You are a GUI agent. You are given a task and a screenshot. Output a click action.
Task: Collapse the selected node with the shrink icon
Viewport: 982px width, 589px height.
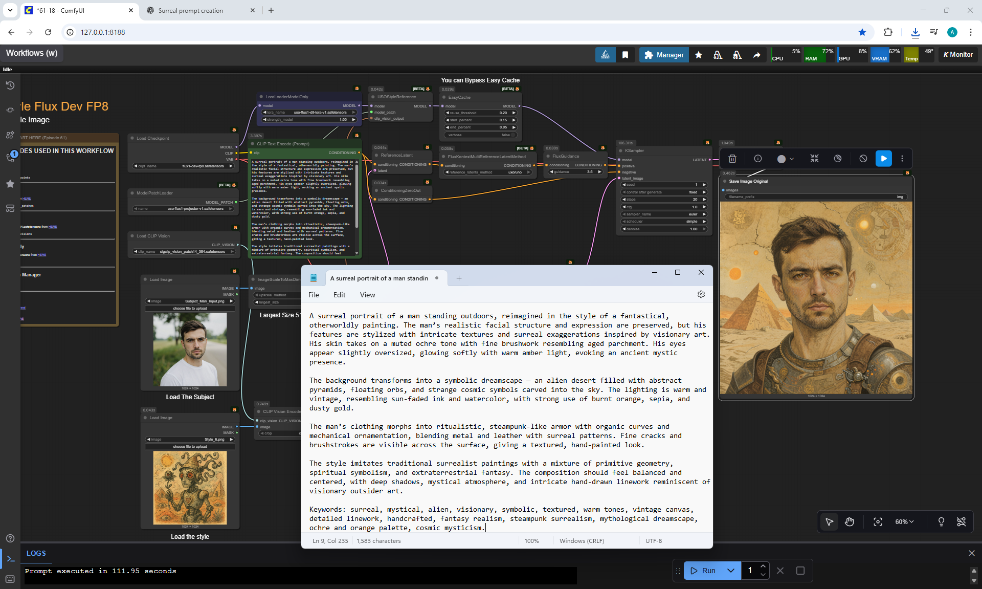click(814, 159)
